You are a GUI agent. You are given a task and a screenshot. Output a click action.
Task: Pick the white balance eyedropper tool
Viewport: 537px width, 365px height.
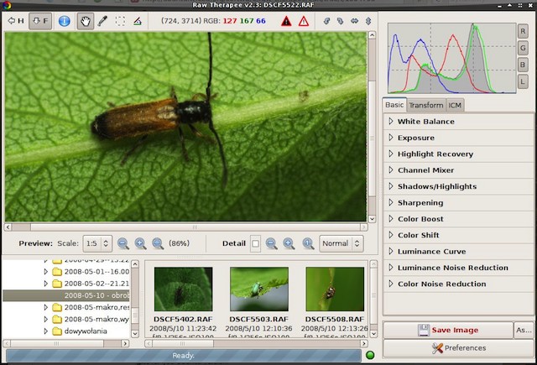[102, 21]
